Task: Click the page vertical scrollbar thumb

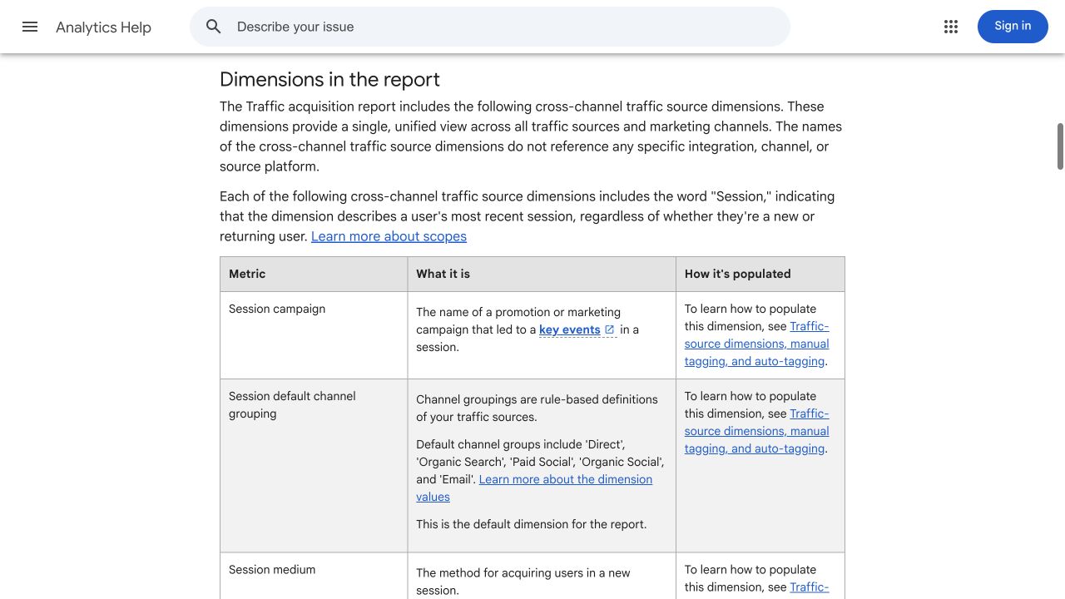Action: click(x=1060, y=146)
